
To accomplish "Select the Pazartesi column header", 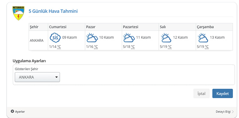I will pos(140,27).
